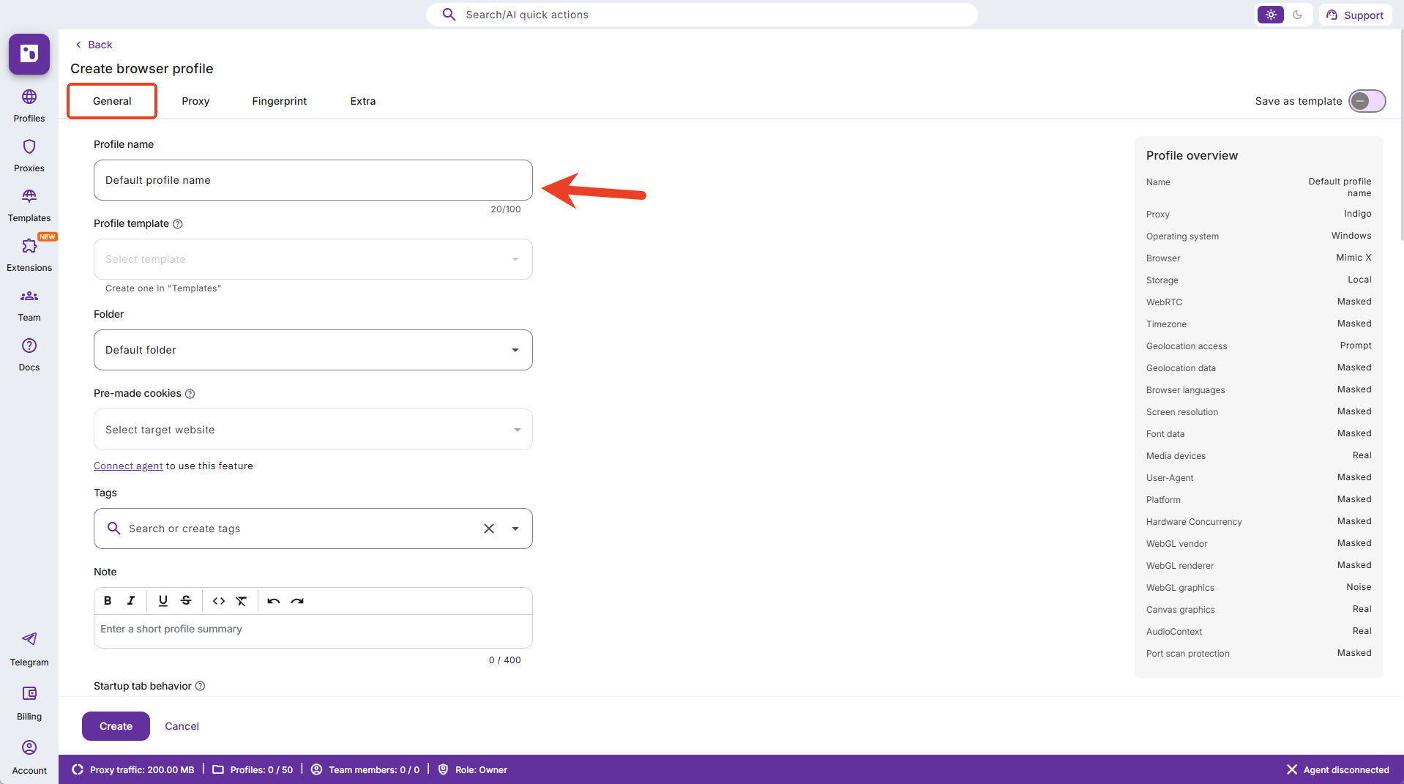Go to the Team page icon
This screenshot has width=1404, height=784.
click(29, 296)
